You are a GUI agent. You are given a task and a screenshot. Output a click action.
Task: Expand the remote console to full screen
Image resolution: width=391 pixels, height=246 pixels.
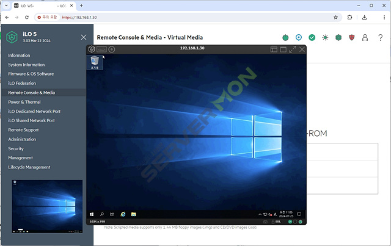(293, 49)
